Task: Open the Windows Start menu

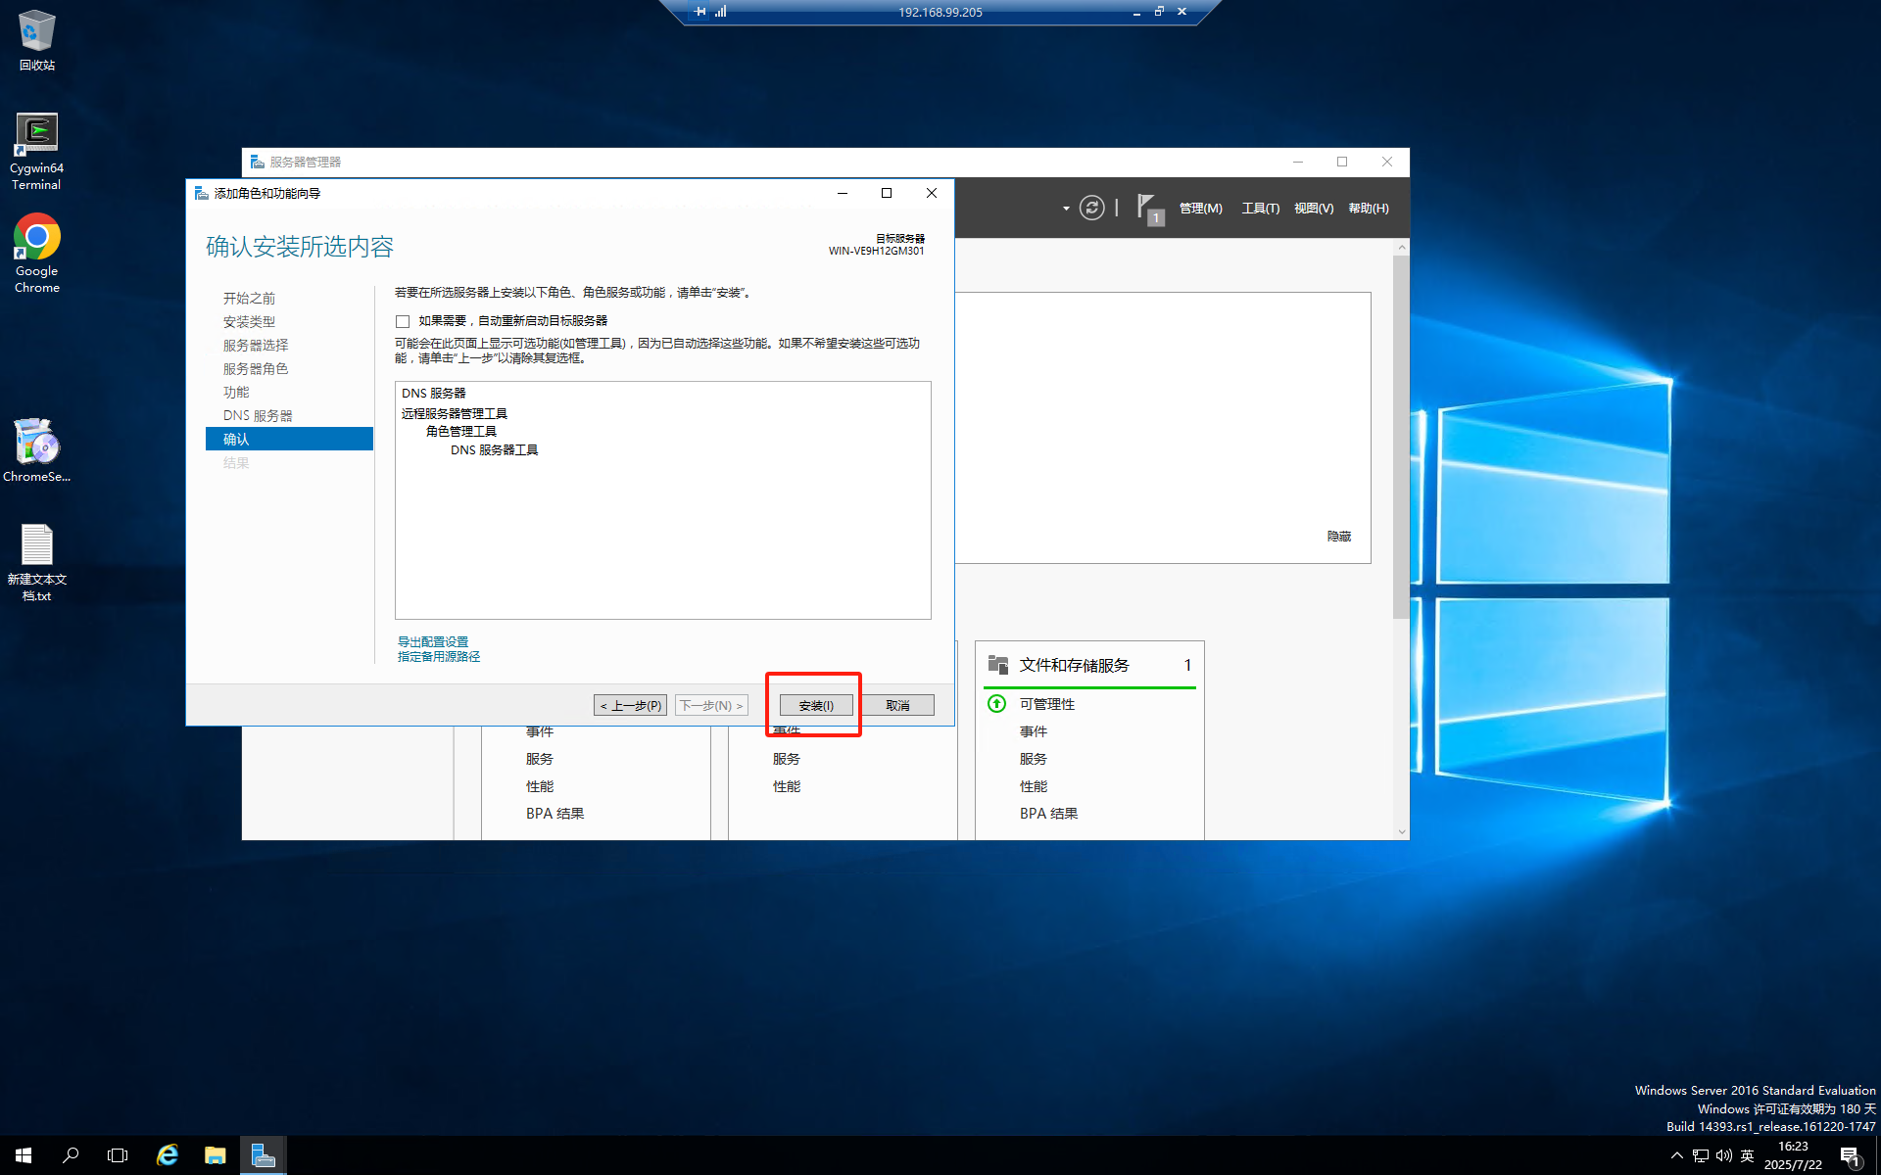Action: tap(24, 1155)
